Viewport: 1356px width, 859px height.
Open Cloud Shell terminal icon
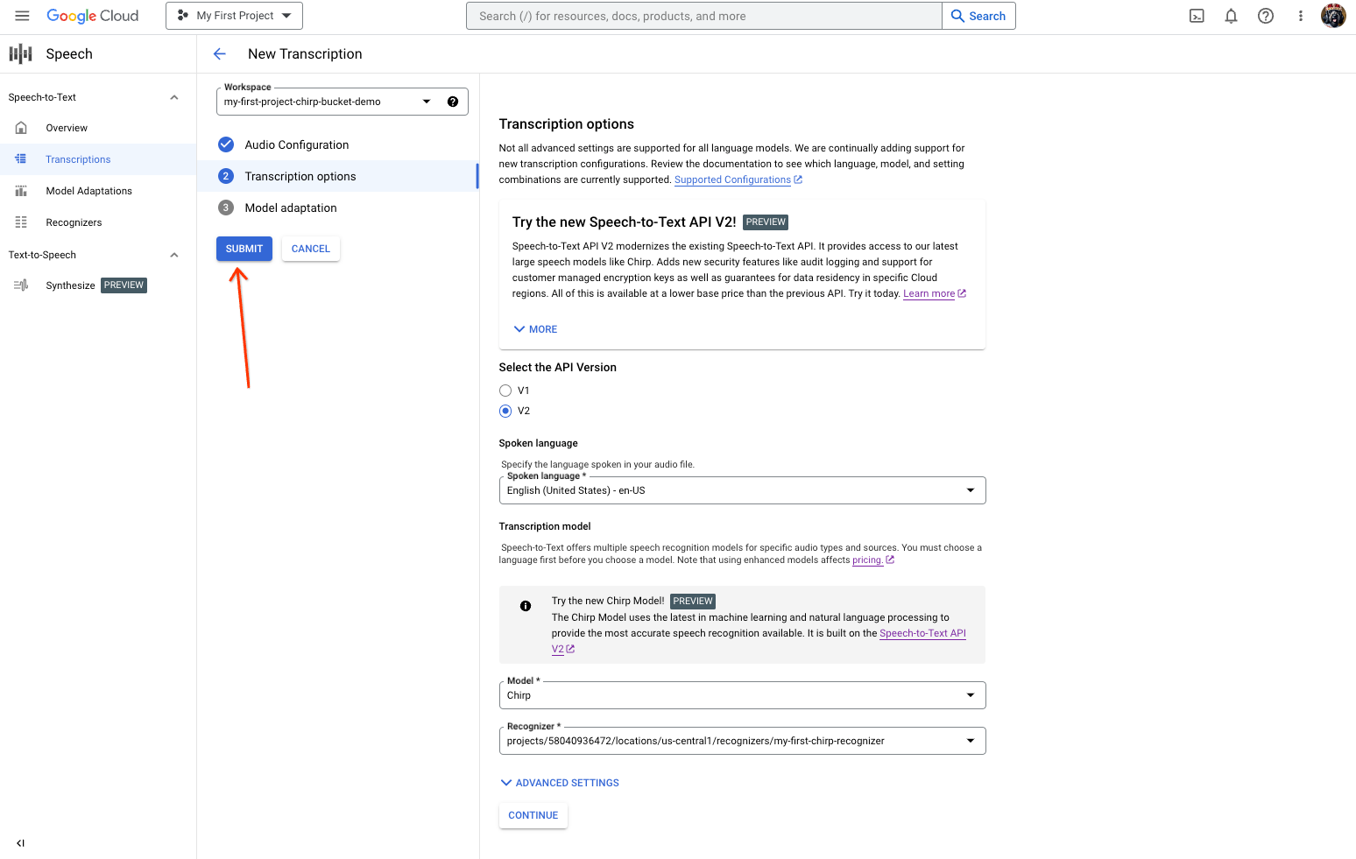pyautogui.click(x=1197, y=16)
